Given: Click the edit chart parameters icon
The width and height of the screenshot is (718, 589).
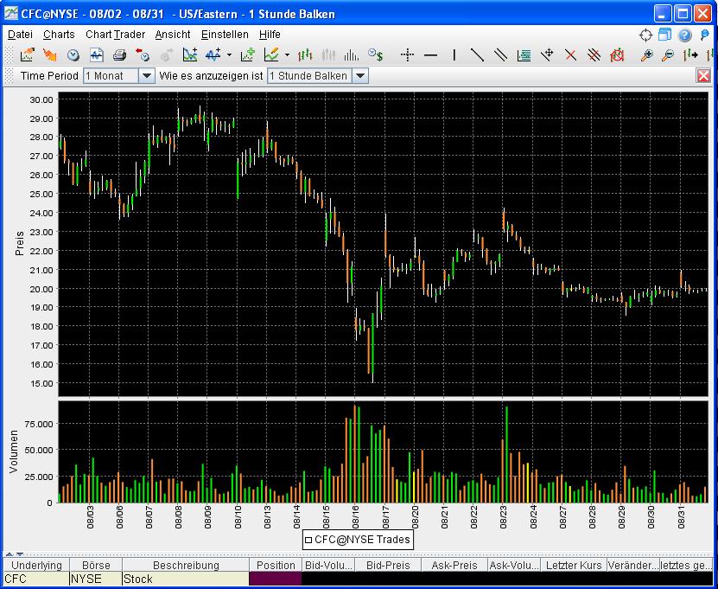Looking at the screenshot, I should 27,55.
